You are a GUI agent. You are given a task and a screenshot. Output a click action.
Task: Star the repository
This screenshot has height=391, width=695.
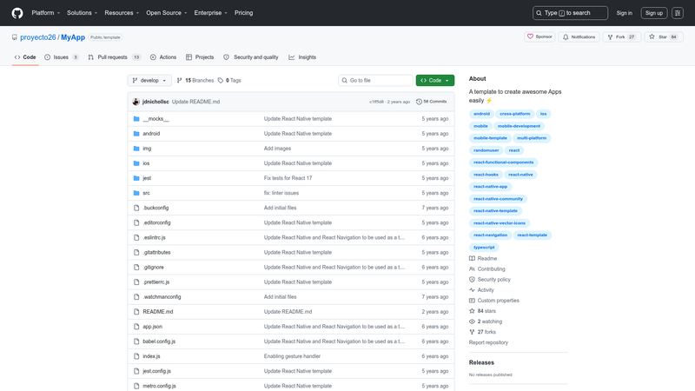point(664,36)
